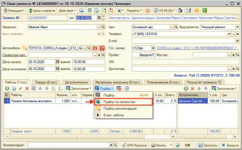Screen dimensions: 242x150
Task: Open search magnifier for Диспетчер field
Action: point(238,69)
